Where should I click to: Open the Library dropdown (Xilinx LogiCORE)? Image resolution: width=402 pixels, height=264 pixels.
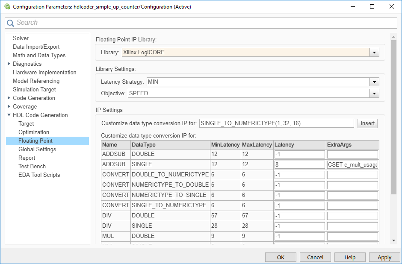click(x=374, y=53)
